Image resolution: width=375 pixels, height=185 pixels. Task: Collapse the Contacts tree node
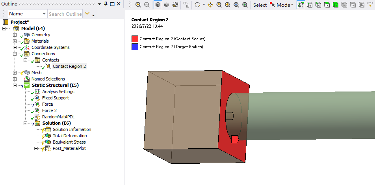coord(25,60)
